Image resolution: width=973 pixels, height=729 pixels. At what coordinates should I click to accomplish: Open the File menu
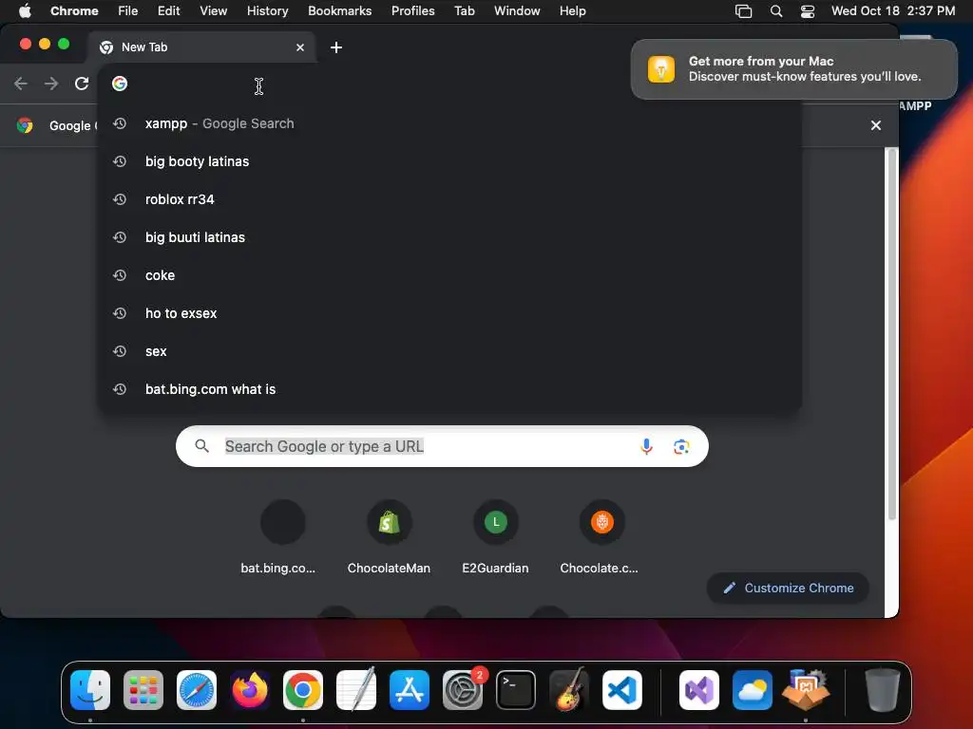point(128,11)
